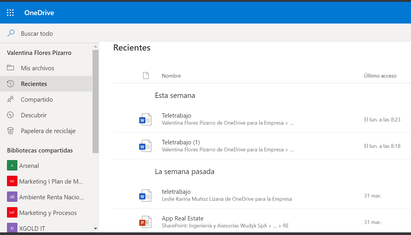Click the 'El lun. a las 8:18' timestamp
Screen dimensions: 411x235
tap(382, 146)
